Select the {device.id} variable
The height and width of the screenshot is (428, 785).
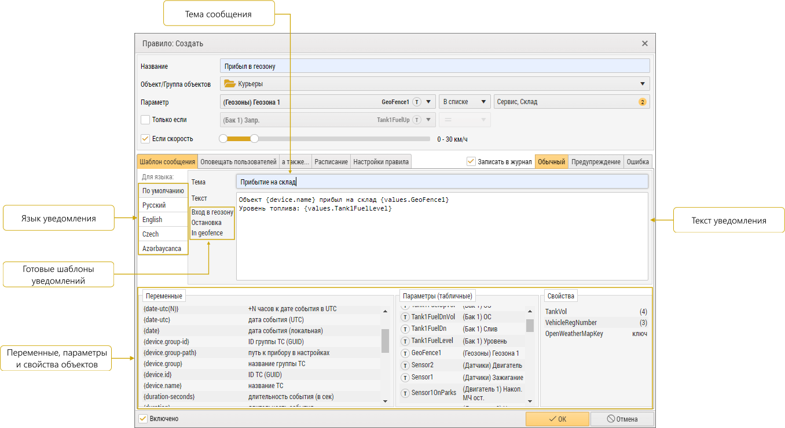tap(261, 375)
